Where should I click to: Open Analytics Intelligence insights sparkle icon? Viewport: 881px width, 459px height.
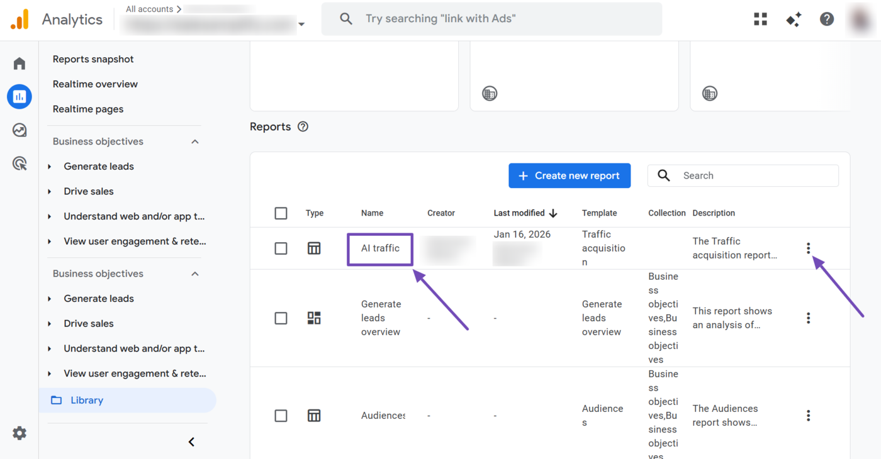pos(794,19)
